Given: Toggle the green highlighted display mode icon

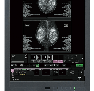Looking at the screenshot, I should point(37,65).
